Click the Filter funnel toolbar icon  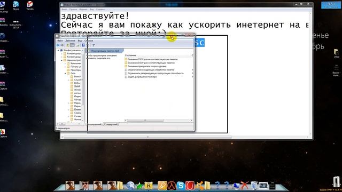tap(94, 45)
